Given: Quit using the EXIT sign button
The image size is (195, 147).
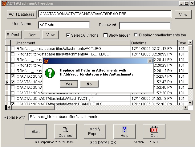Looking at the screenshot, I should click(154, 132).
